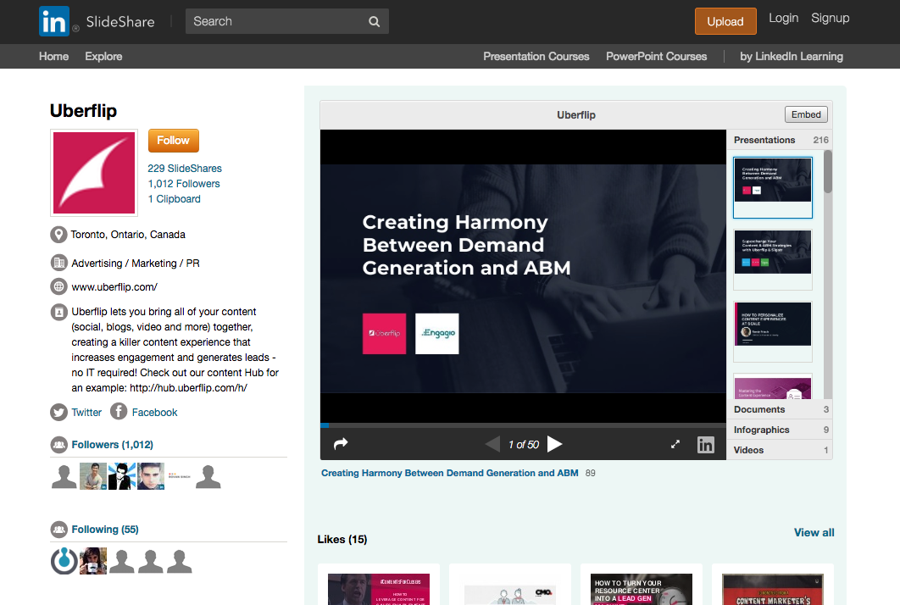
Task: Visit the www.uberflip.com/ website link
Action: [x=114, y=287]
